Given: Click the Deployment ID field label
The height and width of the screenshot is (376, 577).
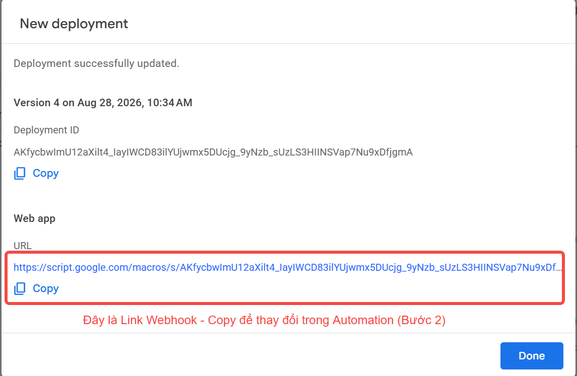Looking at the screenshot, I should click(x=46, y=130).
